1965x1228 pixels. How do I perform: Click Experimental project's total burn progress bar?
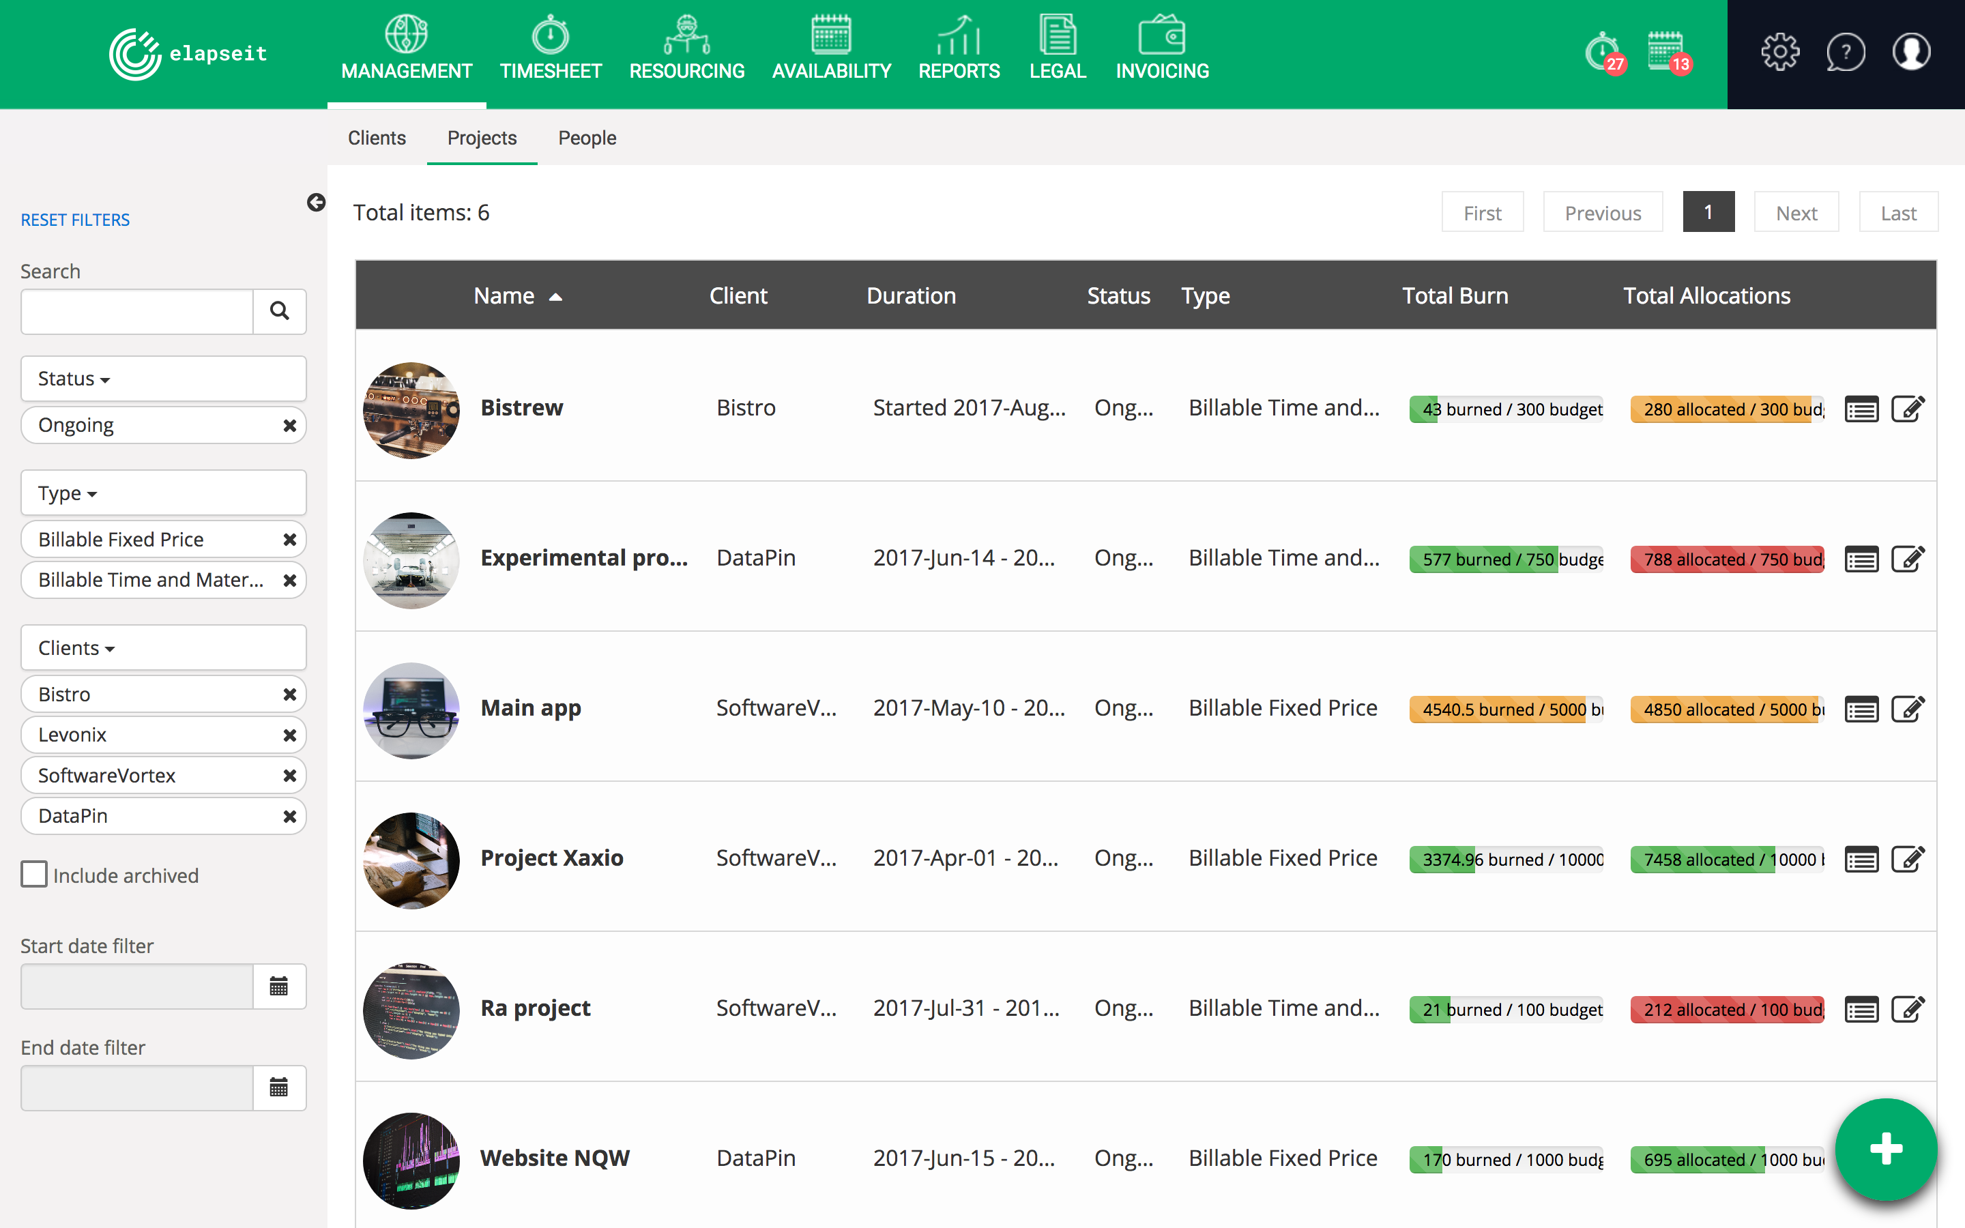(1506, 559)
